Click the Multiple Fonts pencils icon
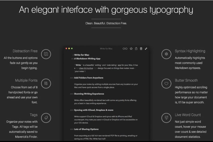 [x=46, y=84]
